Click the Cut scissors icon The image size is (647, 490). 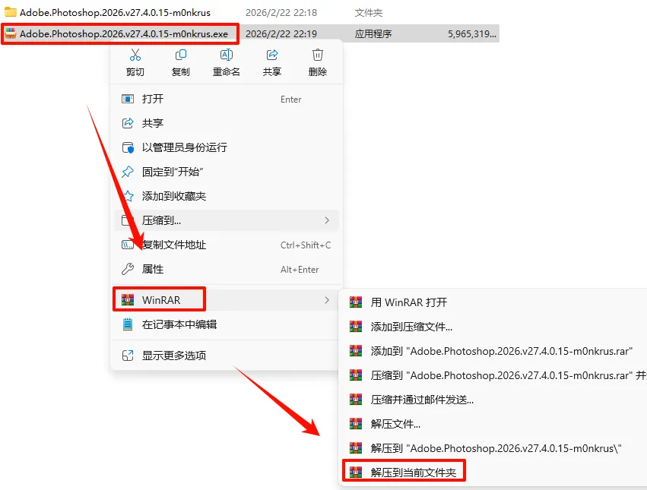pos(135,55)
